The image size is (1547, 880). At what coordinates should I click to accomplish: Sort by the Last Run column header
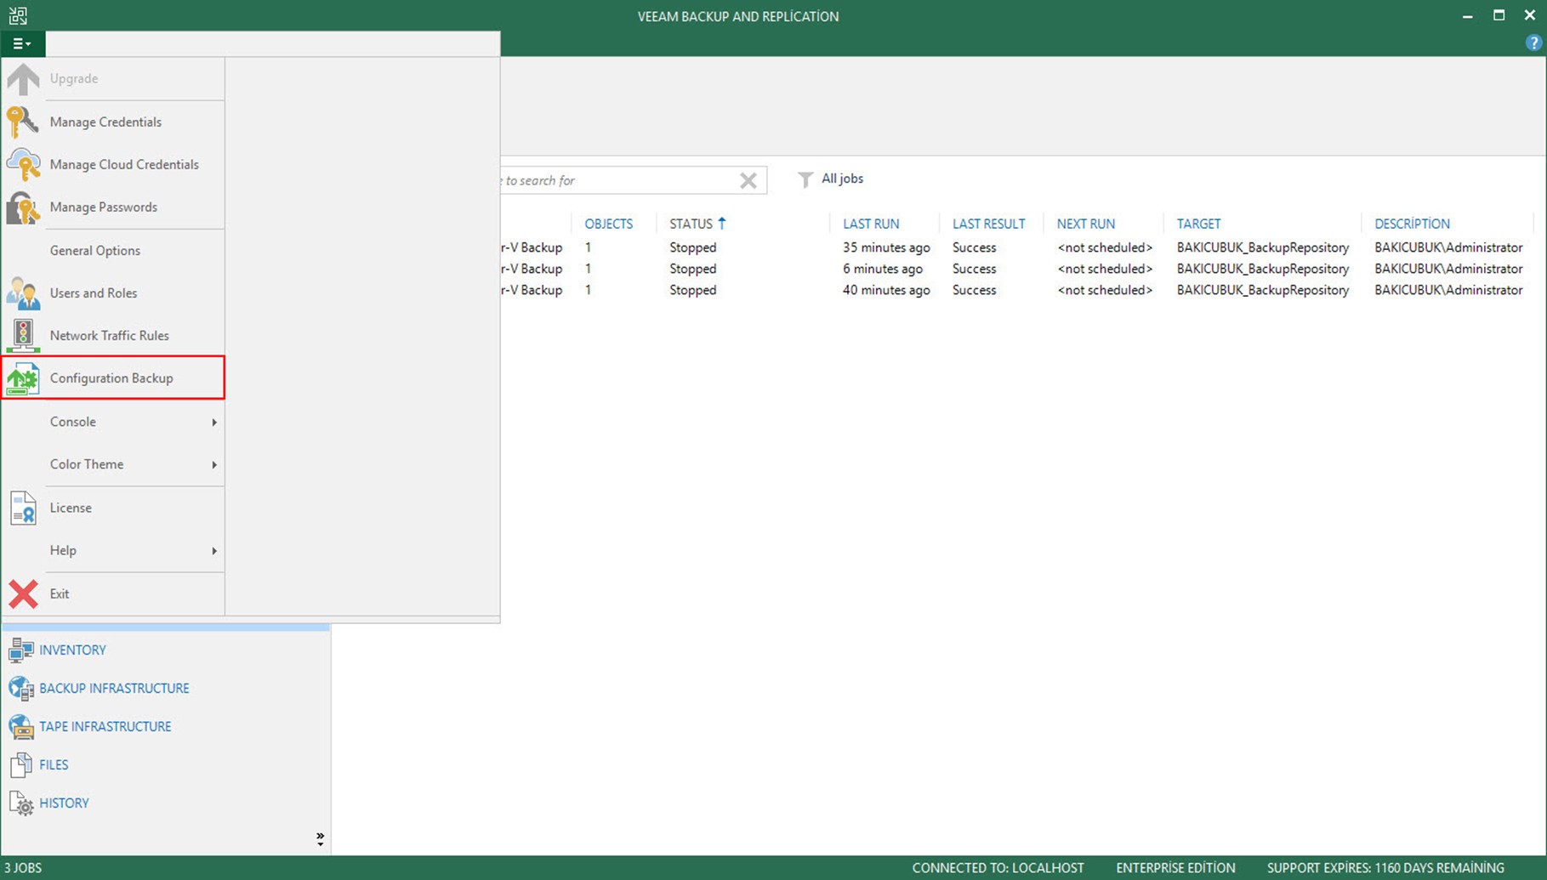[871, 224]
